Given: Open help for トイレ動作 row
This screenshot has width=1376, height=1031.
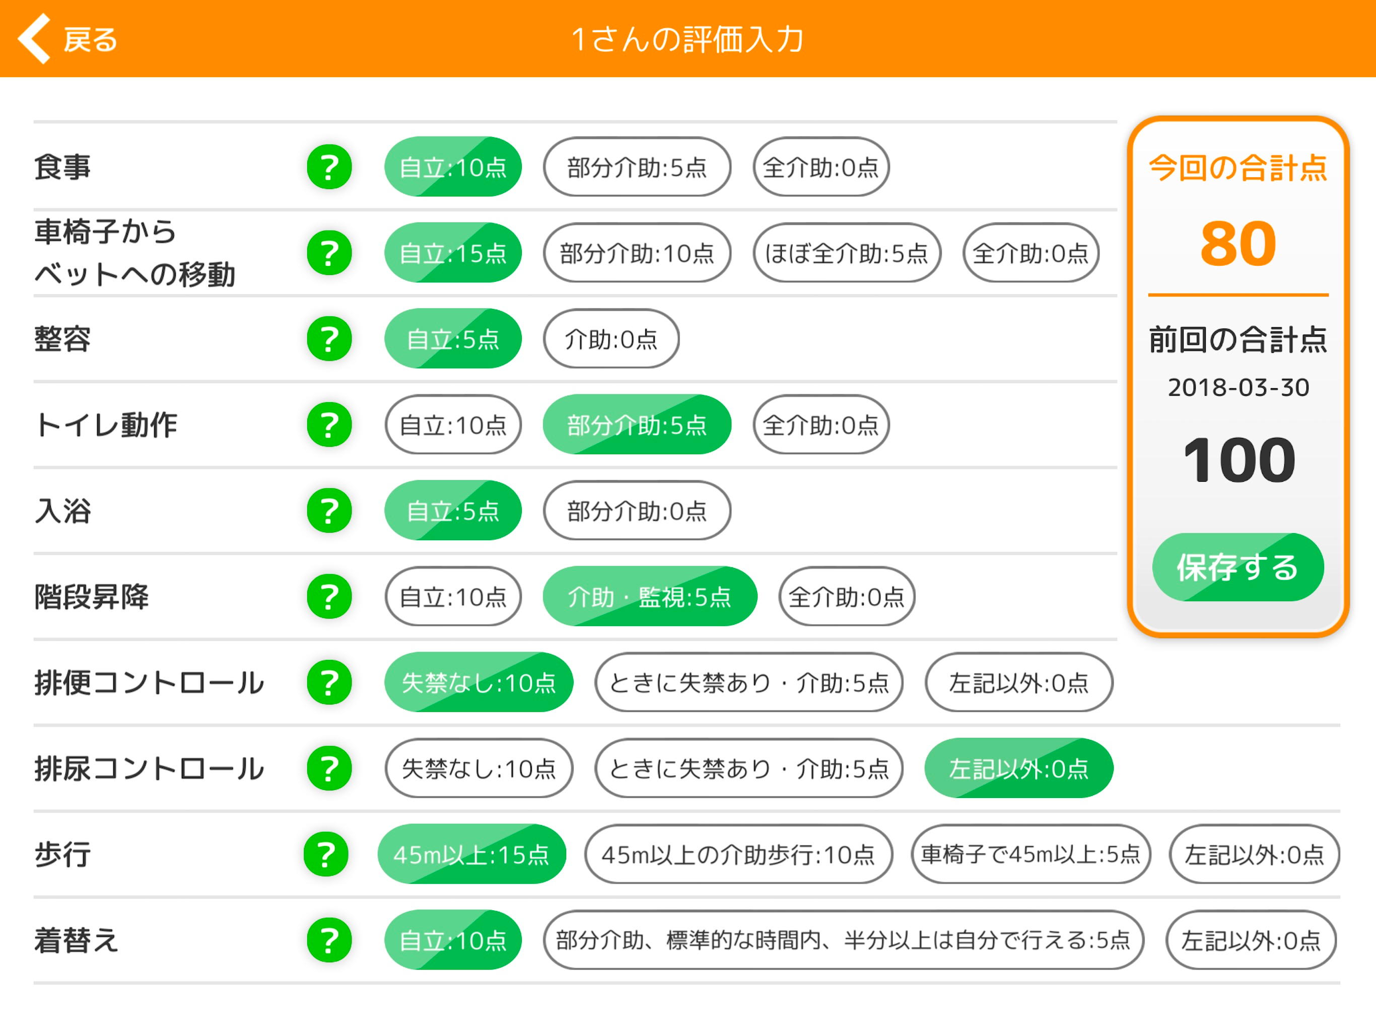Looking at the screenshot, I should tap(329, 424).
